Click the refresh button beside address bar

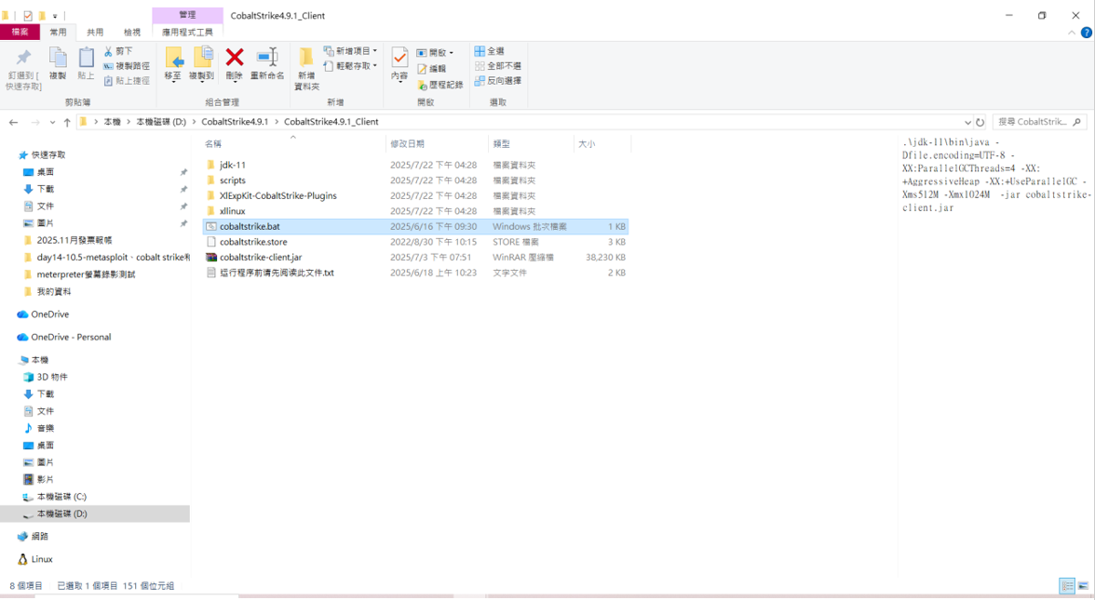[x=980, y=122]
